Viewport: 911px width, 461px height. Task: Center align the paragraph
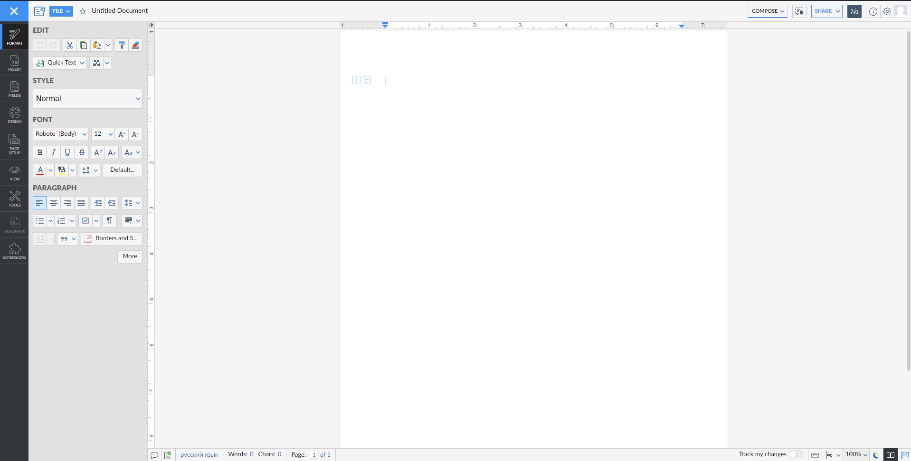[54, 203]
